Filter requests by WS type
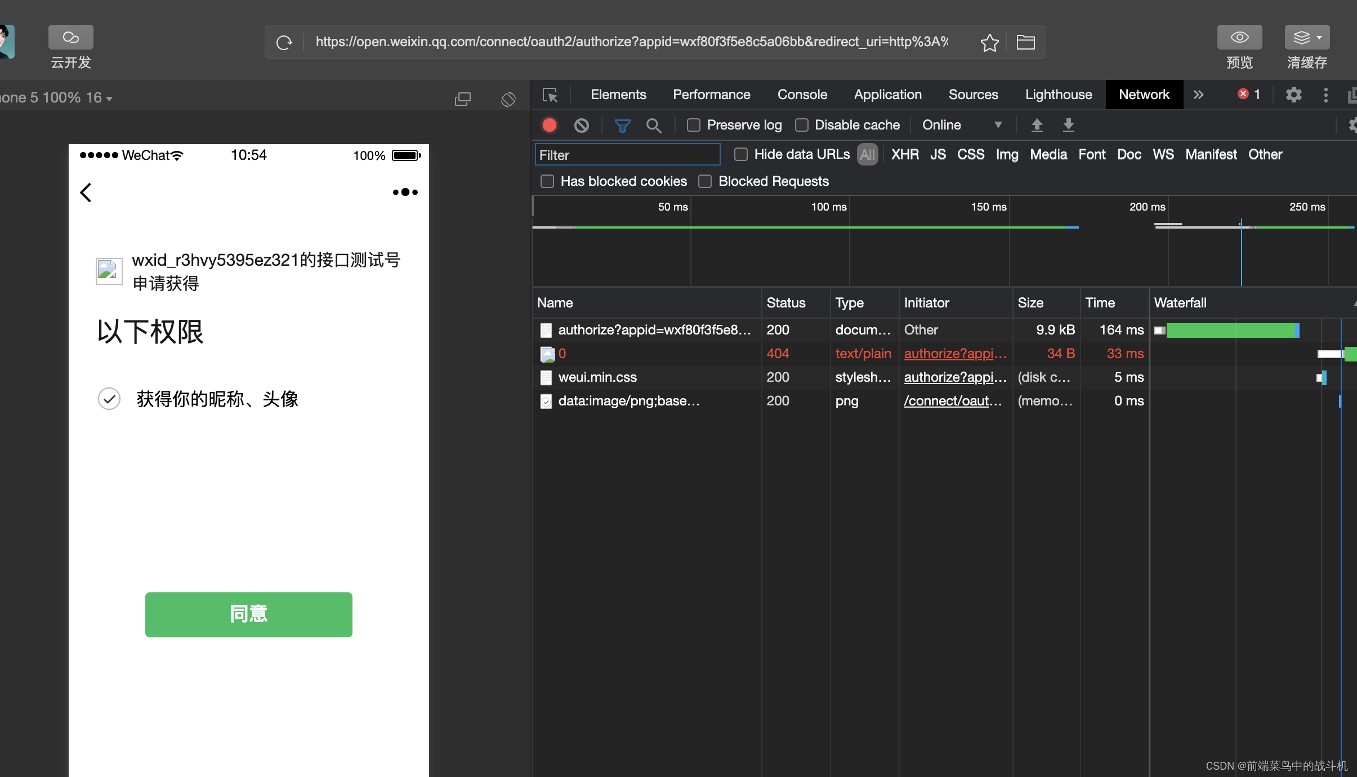This screenshot has height=777, width=1357. point(1163,154)
